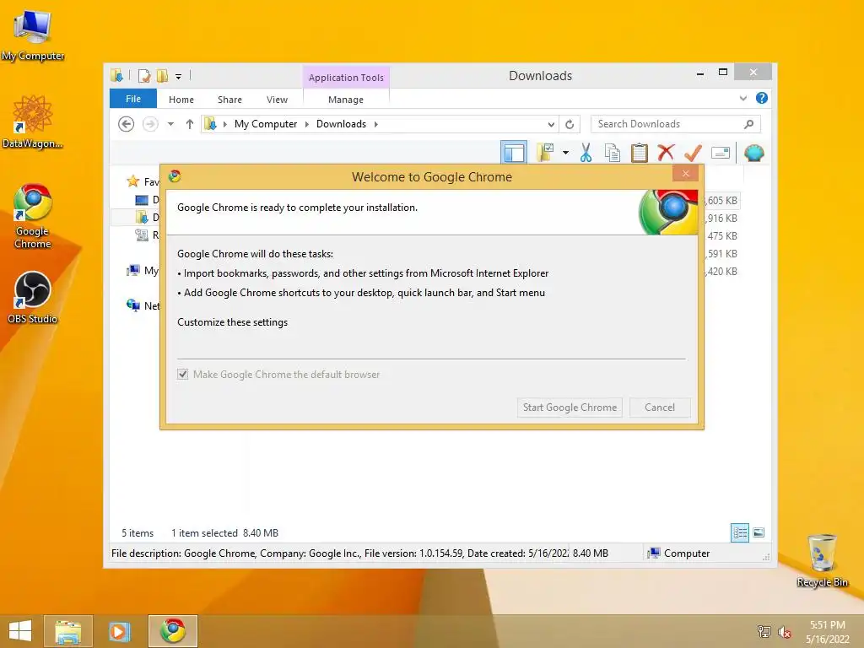Expand address bar history dropdown
The height and width of the screenshot is (648, 864).
tap(551, 125)
